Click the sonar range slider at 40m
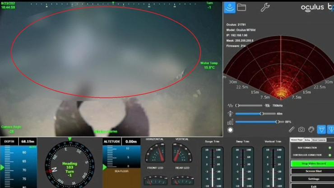The height and width of the screenshot is (188, 334). 261,113
